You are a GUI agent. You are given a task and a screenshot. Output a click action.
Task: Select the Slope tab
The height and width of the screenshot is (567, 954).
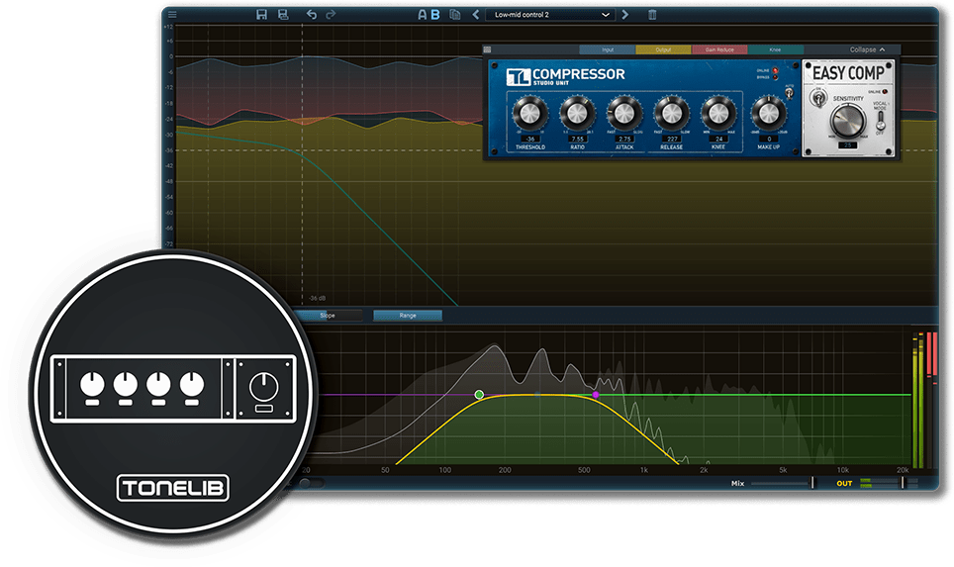coord(328,315)
